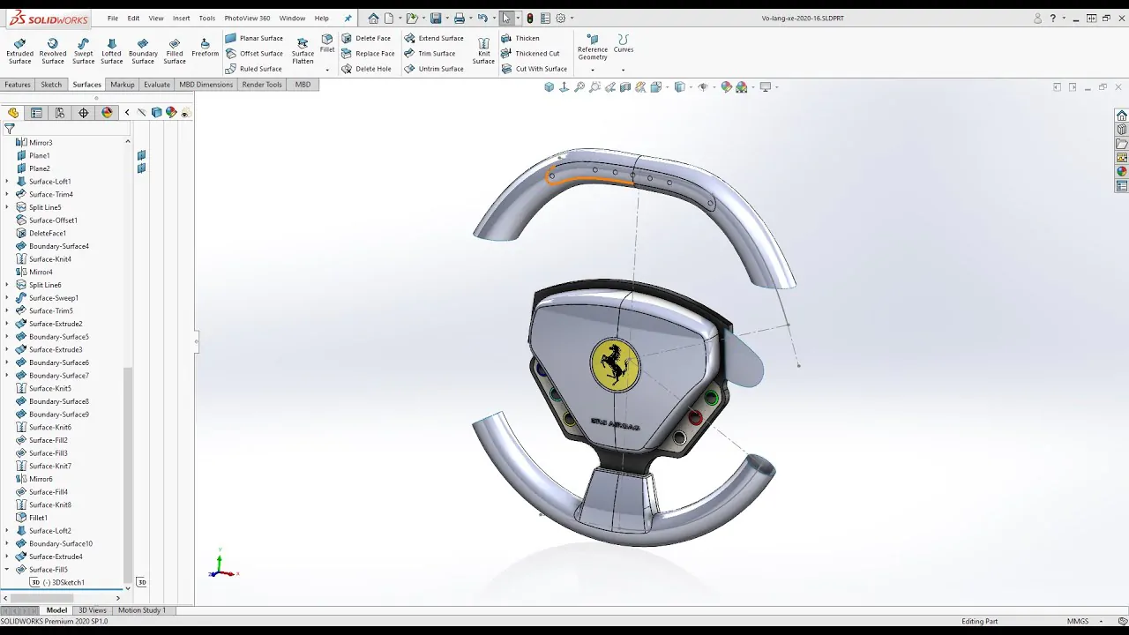Viewport: 1129px width, 635px height.
Task: Choose the Swept Surface tool
Action: coord(83,51)
